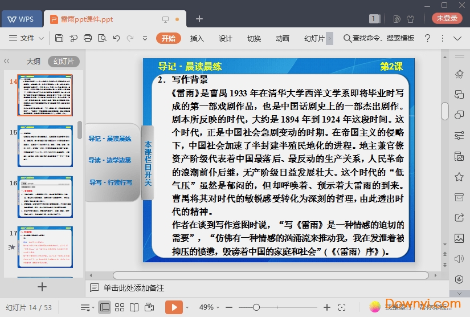
Task: Toggle the 本课栏目开关 sidebar on slide
Action: tap(148, 163)
